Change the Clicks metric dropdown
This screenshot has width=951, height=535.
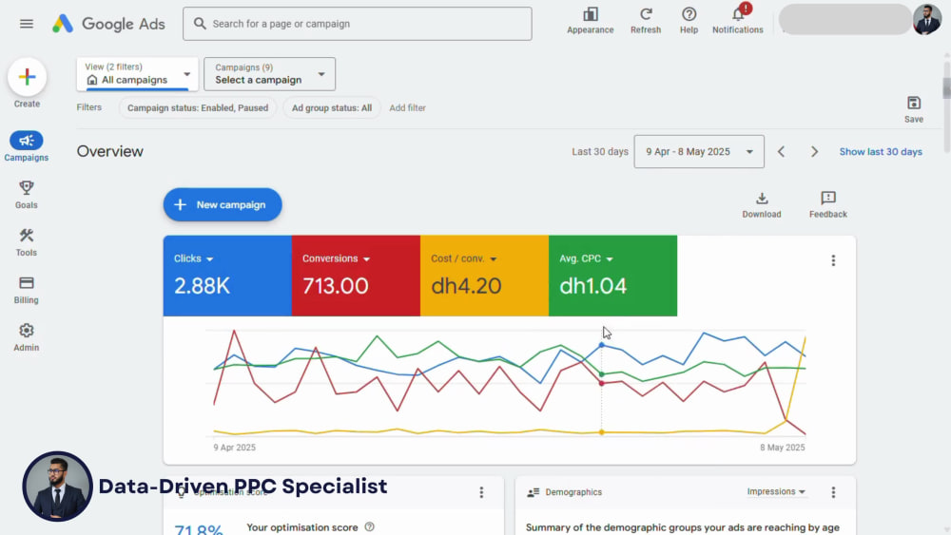(x=193, y=258)
